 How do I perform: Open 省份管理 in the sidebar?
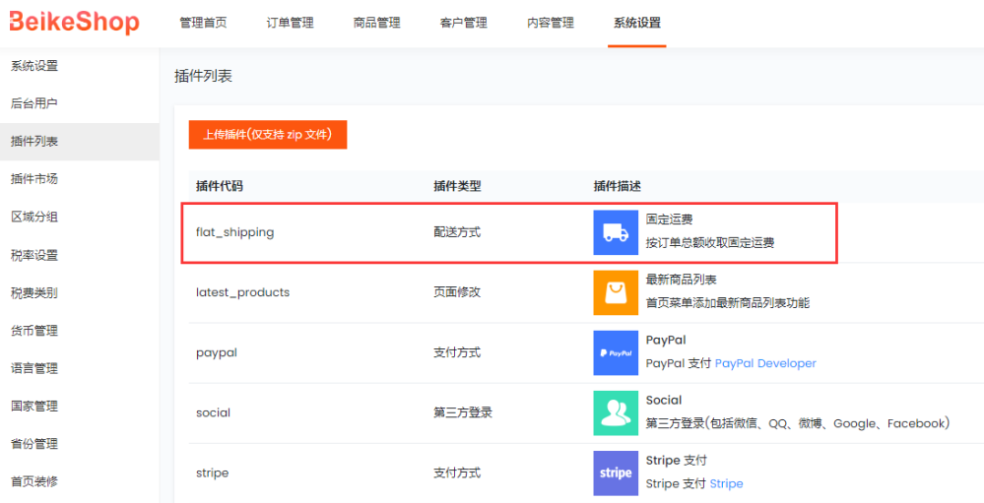pyautogui.click(x=34, y=444)
